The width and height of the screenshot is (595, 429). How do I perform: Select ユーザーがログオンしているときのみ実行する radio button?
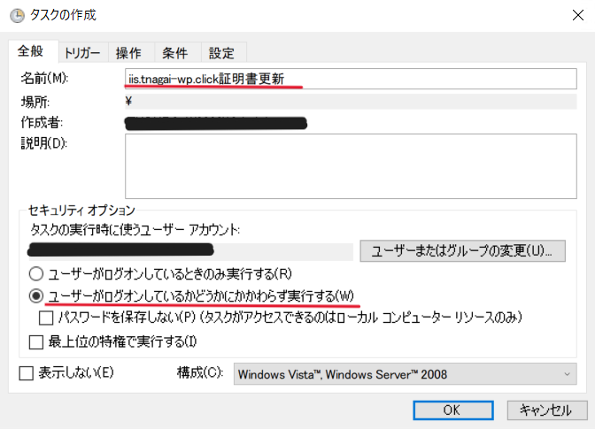click(37, 273)
